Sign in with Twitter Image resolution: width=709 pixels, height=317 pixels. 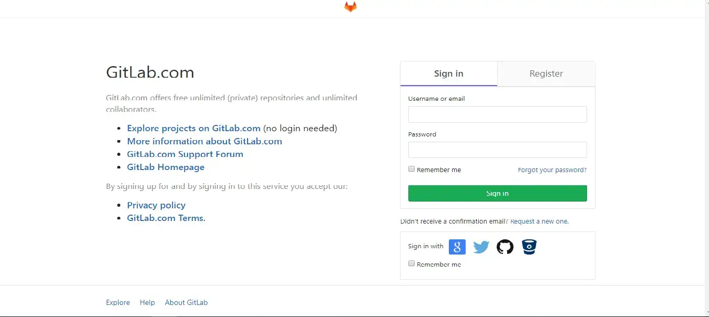click(x=481, y=247)
